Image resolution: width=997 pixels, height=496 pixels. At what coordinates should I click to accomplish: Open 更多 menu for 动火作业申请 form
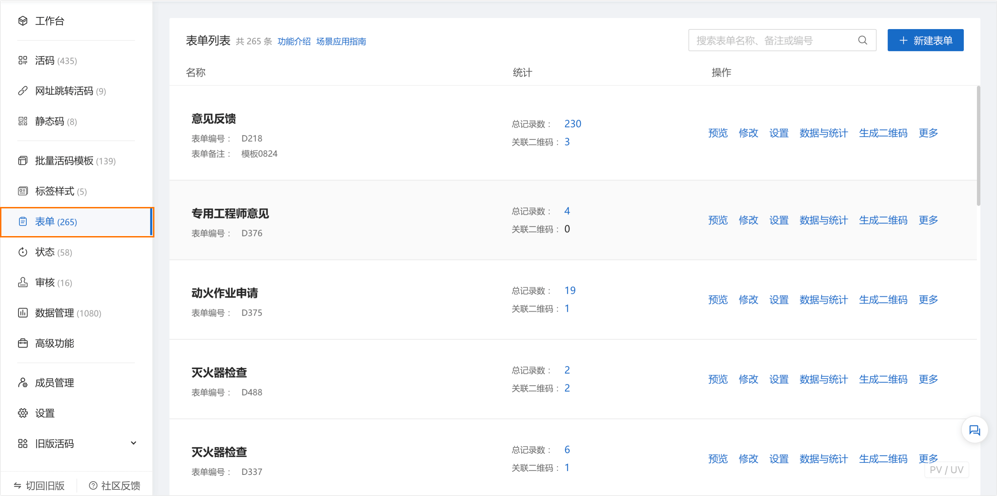coord(928,299)
